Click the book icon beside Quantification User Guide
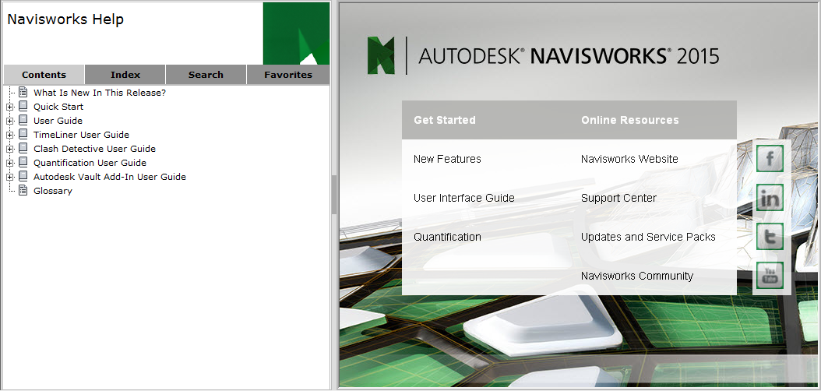 coord(23,162)
